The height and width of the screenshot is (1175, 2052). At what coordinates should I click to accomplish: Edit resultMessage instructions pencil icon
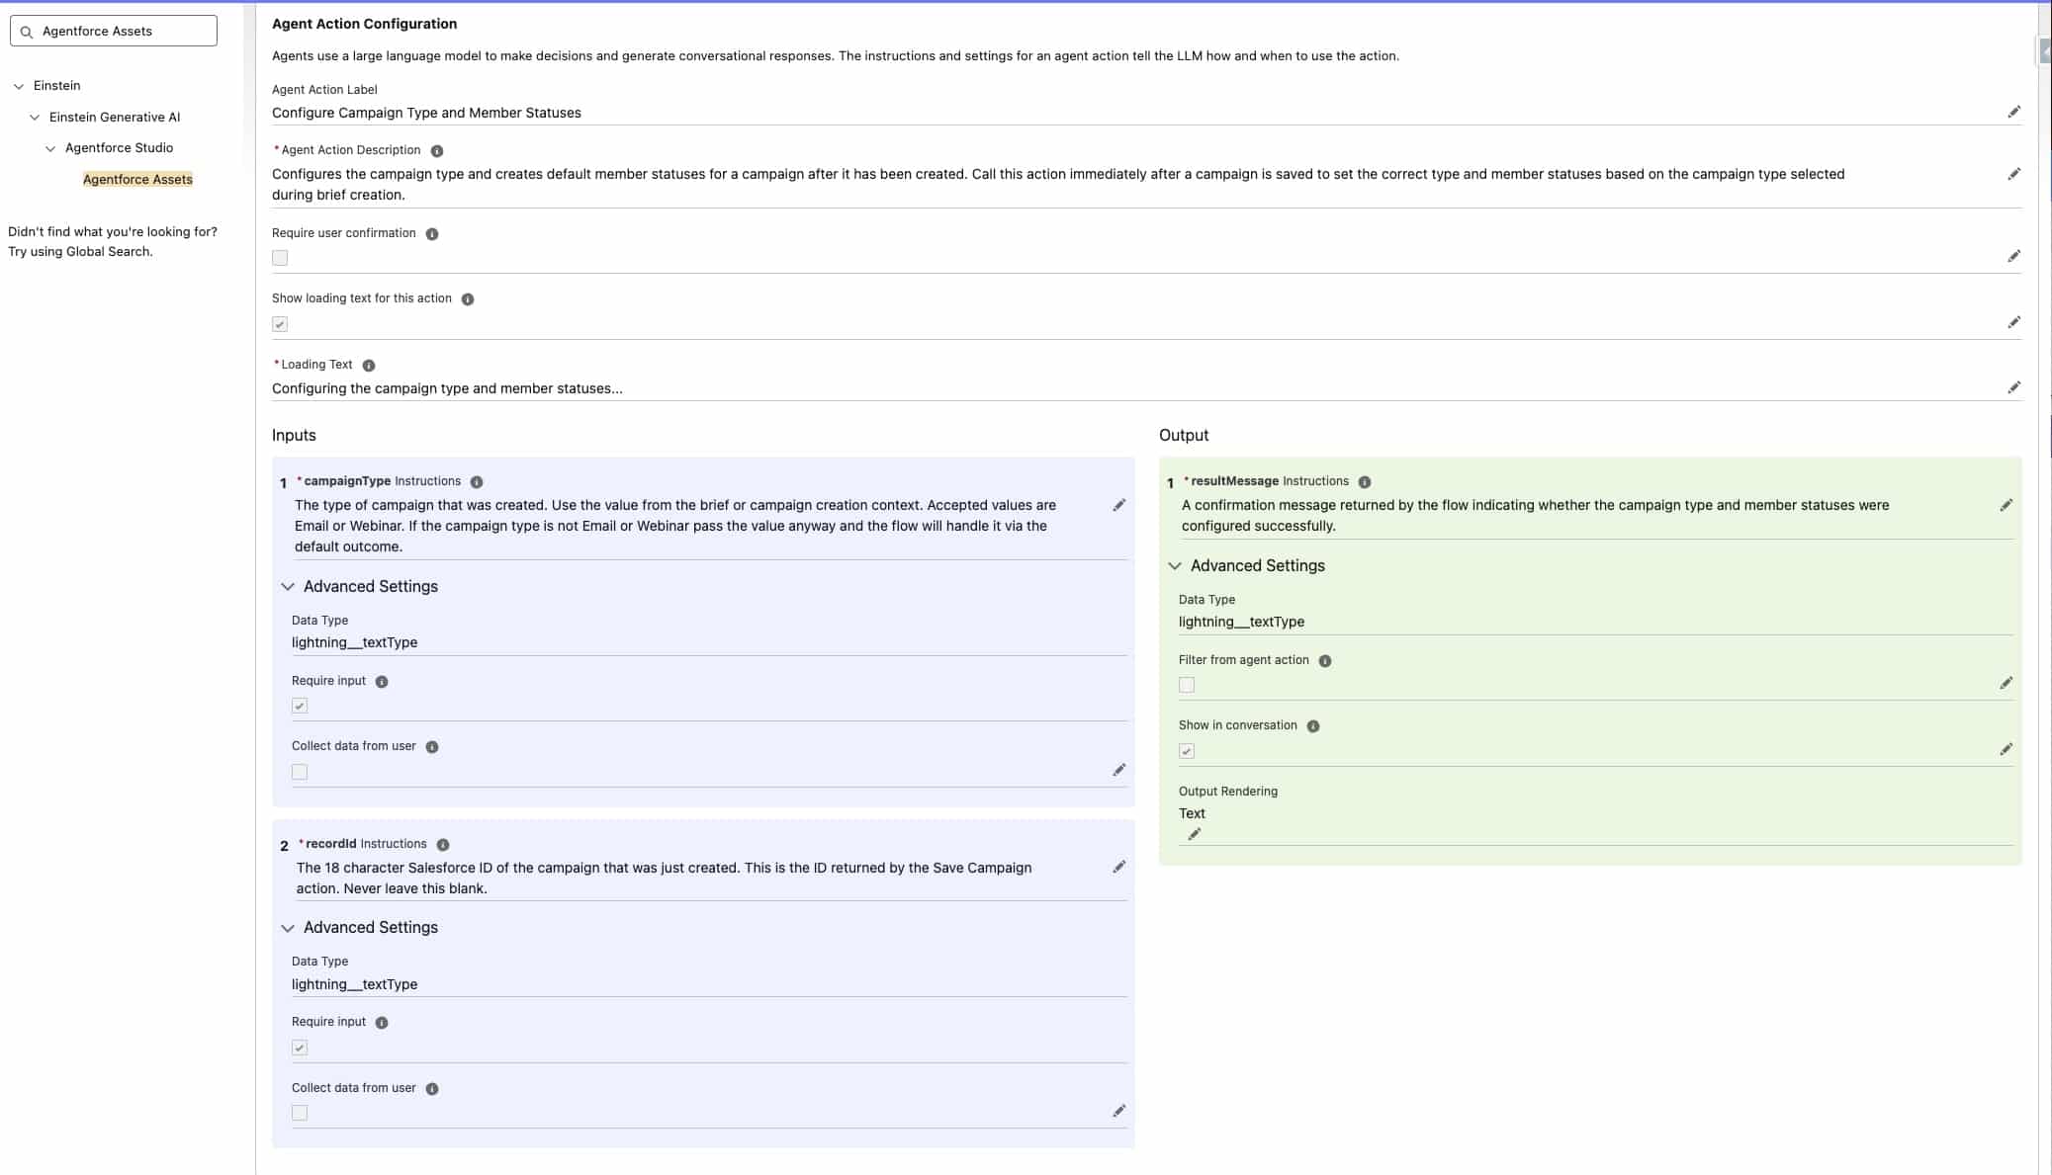[x=2006, y=505]
